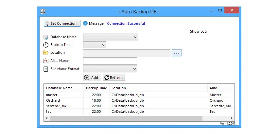Click the database app icon in title bar

point(43,11)
